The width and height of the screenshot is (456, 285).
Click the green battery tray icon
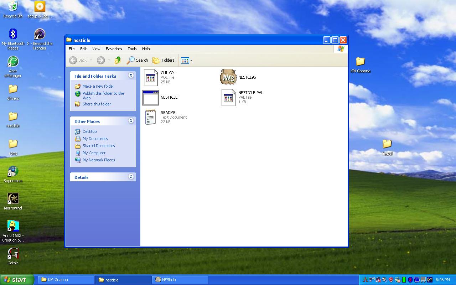404,280
